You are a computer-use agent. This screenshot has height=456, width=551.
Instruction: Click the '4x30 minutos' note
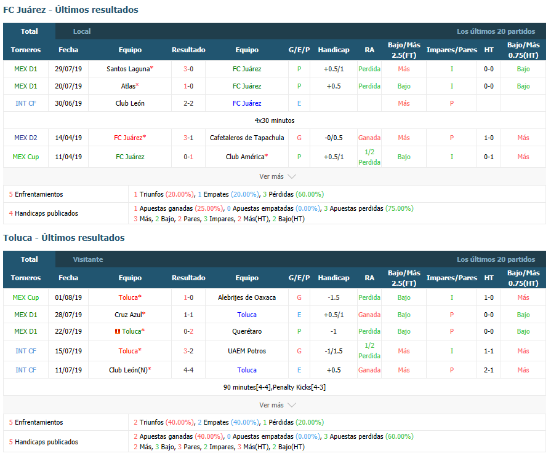(275, 120)
